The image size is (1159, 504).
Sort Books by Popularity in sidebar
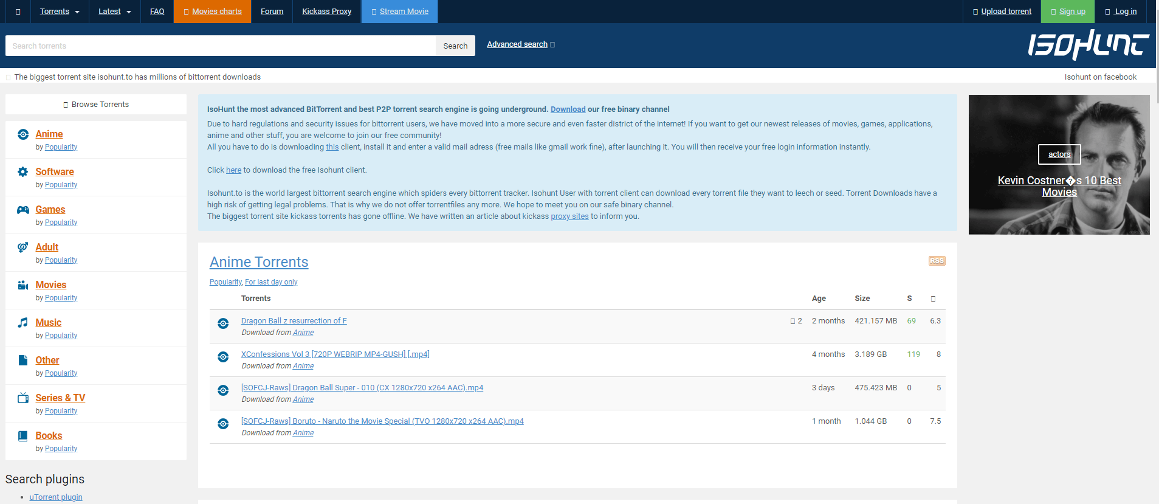[x=61, y=449]
